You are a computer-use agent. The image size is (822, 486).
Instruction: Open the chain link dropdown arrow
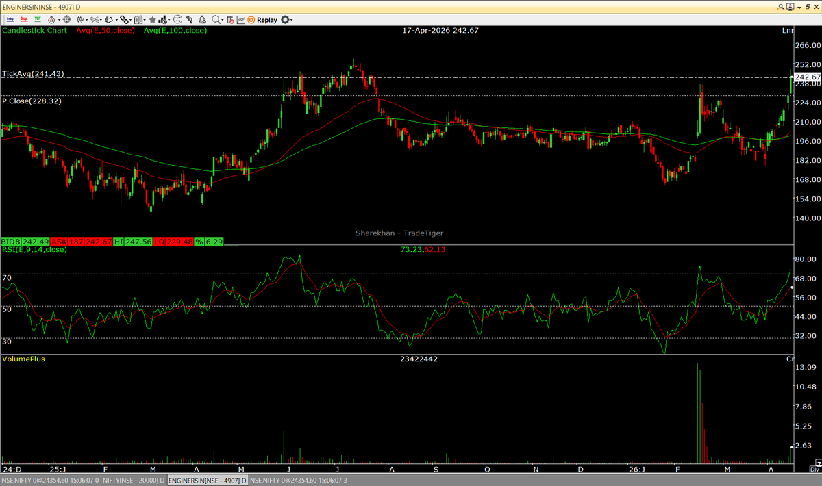[131, 20]
